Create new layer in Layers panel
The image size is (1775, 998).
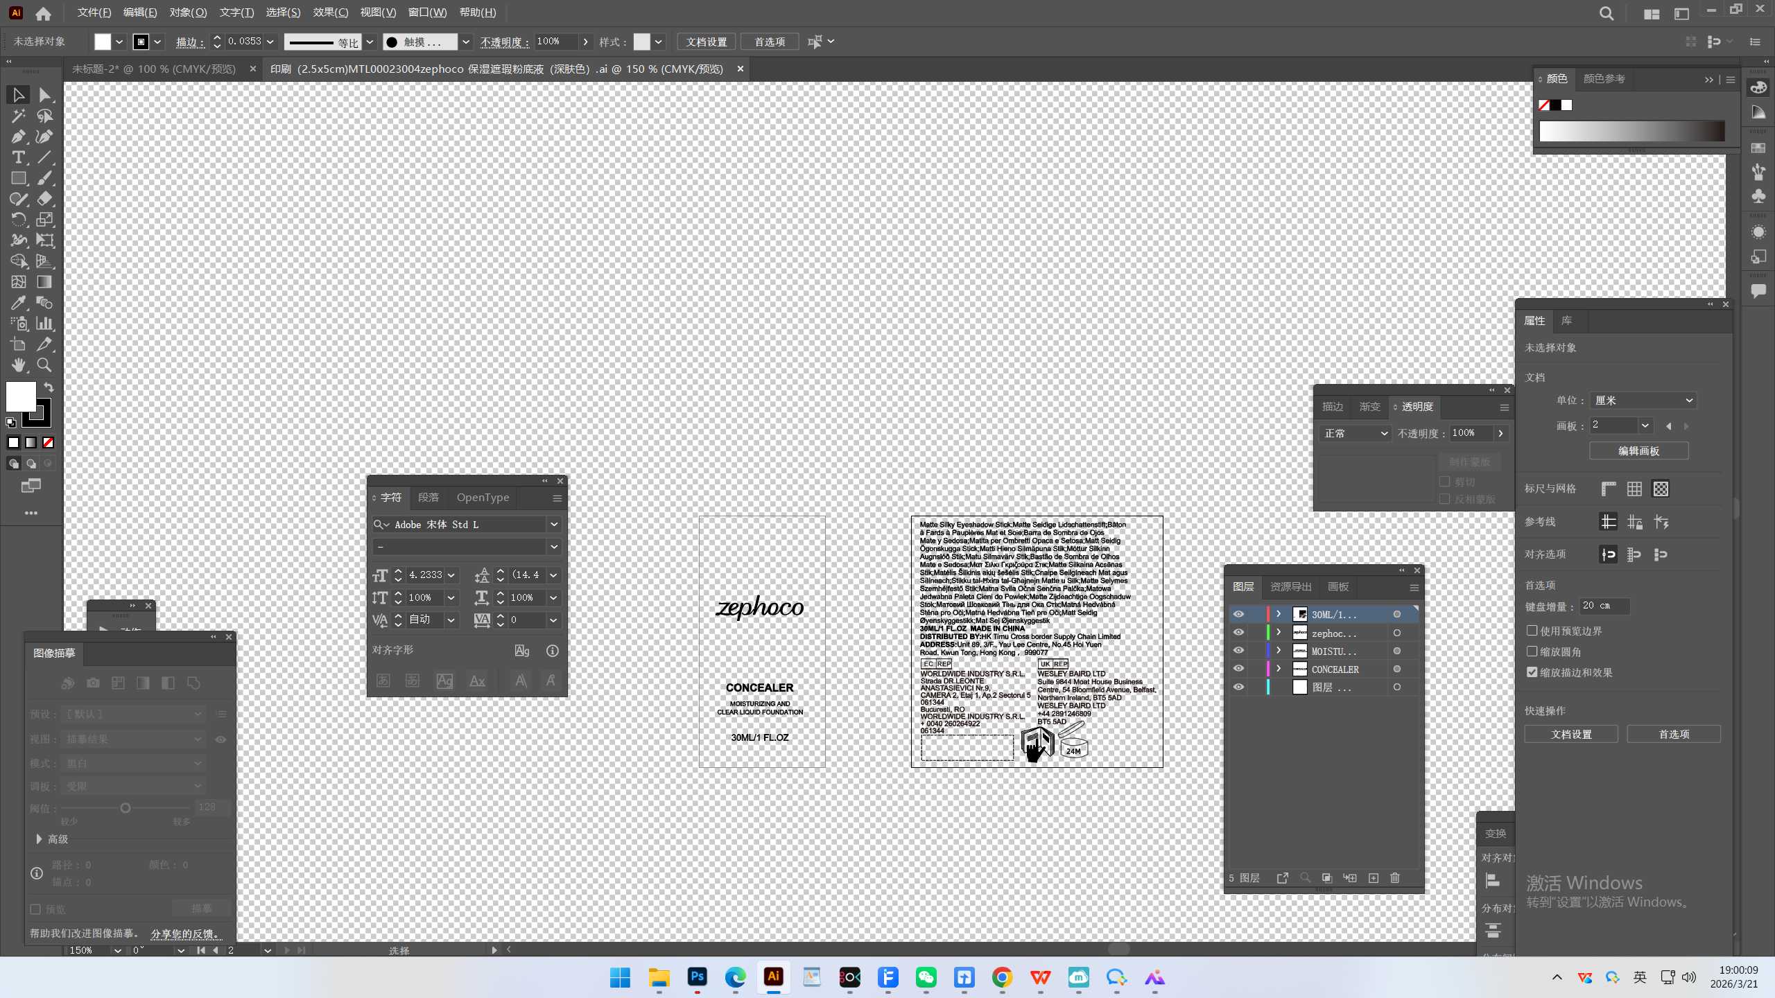click(1374, 878)
